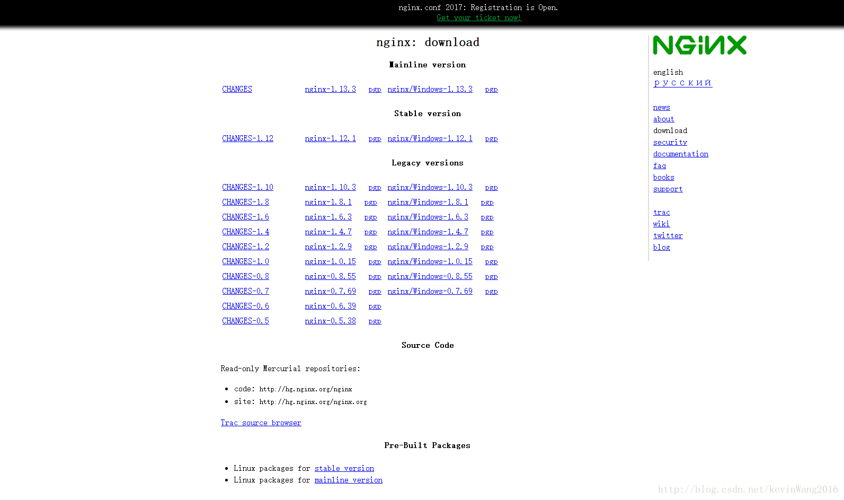This screenshot has height=500, width=844.
Task: Open pgp link next to nginx/Windows-1.8.1
Action: [x=487, y=203]
